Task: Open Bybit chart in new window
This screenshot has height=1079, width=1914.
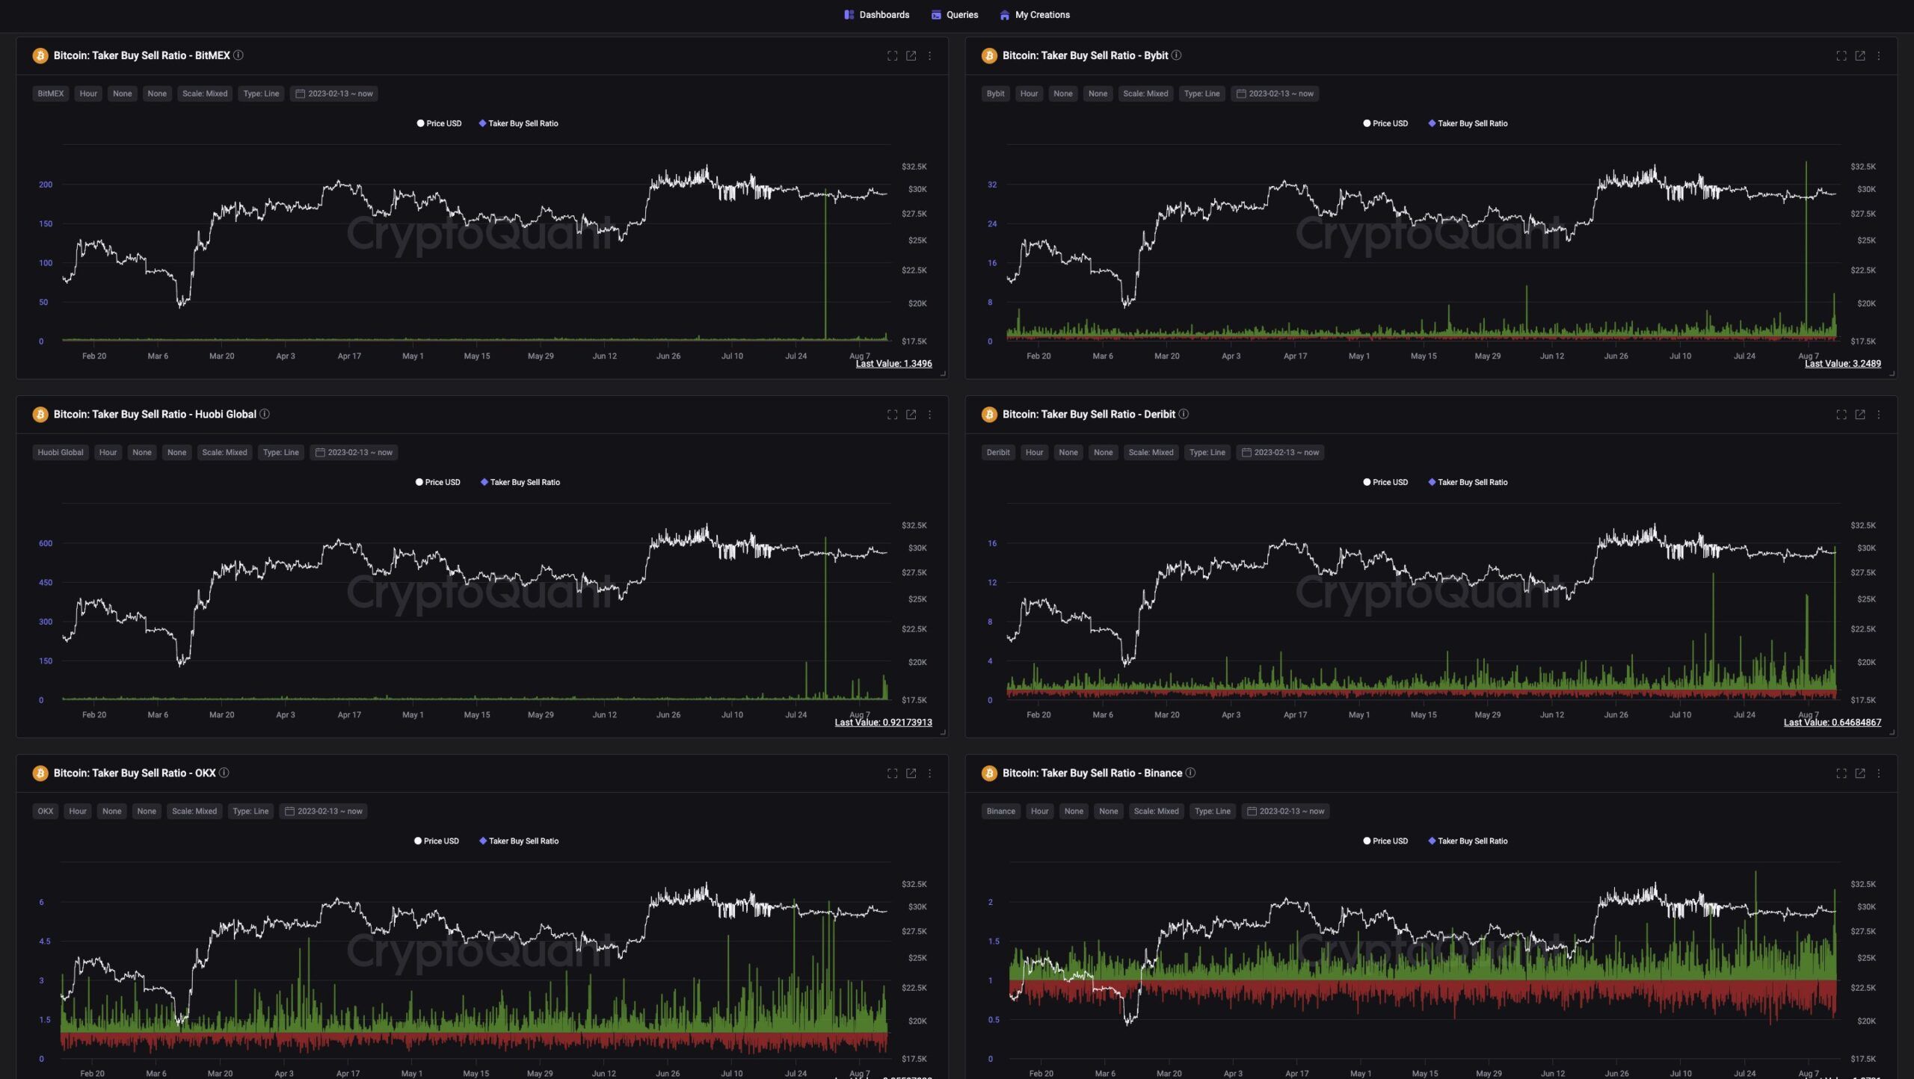Action: click(x=1859, y=56)
